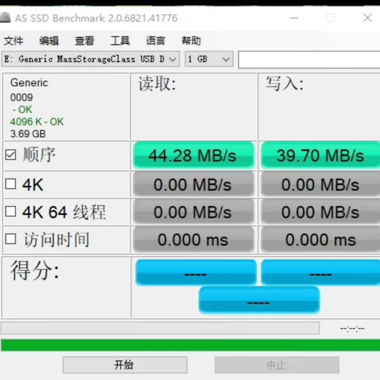This screenshot has height=380, width=380.
Task: Click the empty text field beside size dropdown
Action: point(309,59)
